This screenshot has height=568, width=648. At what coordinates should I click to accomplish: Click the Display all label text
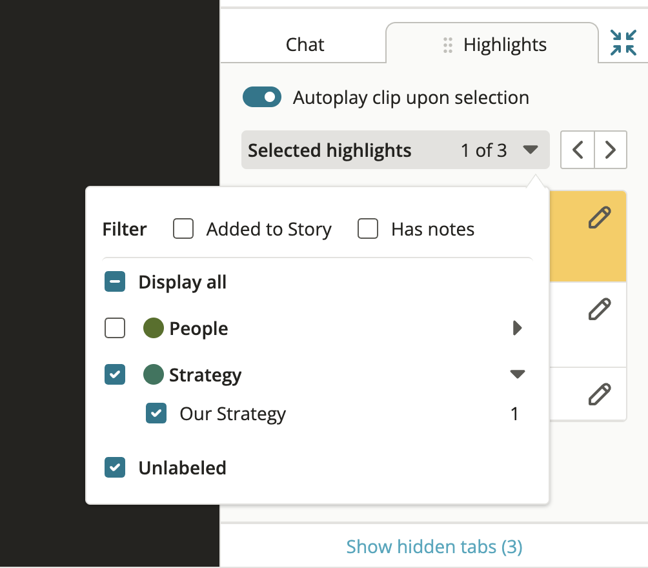pyautogui.click(x=182, y=282)
